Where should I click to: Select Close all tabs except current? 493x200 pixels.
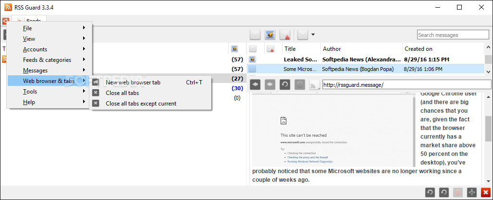[x=141, y=104]
